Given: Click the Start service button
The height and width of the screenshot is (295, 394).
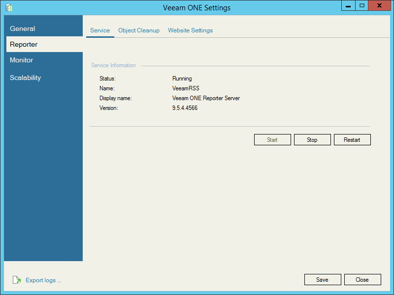Looking at the screenshot, I should pyautogui.click(x=272, y=140).
